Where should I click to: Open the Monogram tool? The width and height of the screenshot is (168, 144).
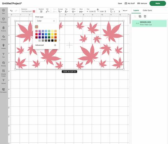[3, 90]
